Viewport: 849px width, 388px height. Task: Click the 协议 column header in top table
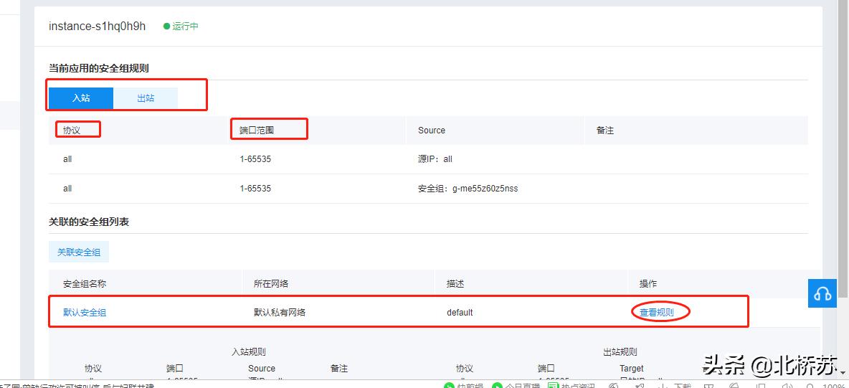pyautogui.click(x=72, y=131)
